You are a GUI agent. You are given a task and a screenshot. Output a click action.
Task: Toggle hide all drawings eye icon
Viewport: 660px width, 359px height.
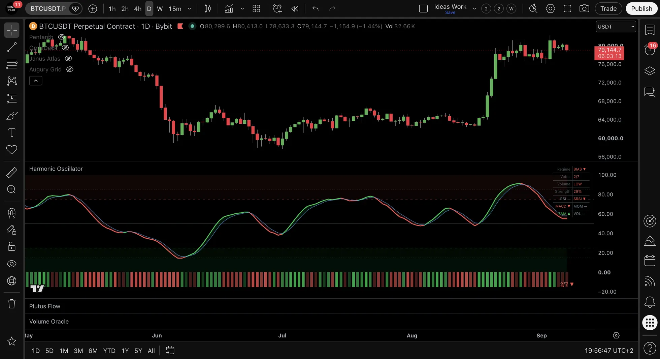[11, 264]
